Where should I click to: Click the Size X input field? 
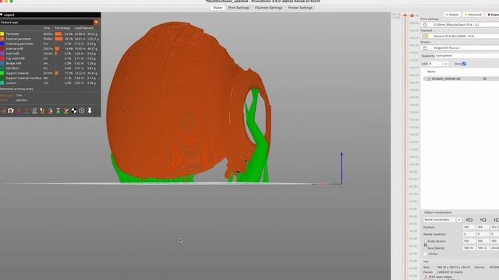[469, 248]
